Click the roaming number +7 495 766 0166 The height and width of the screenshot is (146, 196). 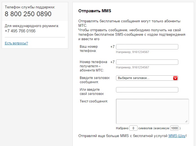click(20, 31)
